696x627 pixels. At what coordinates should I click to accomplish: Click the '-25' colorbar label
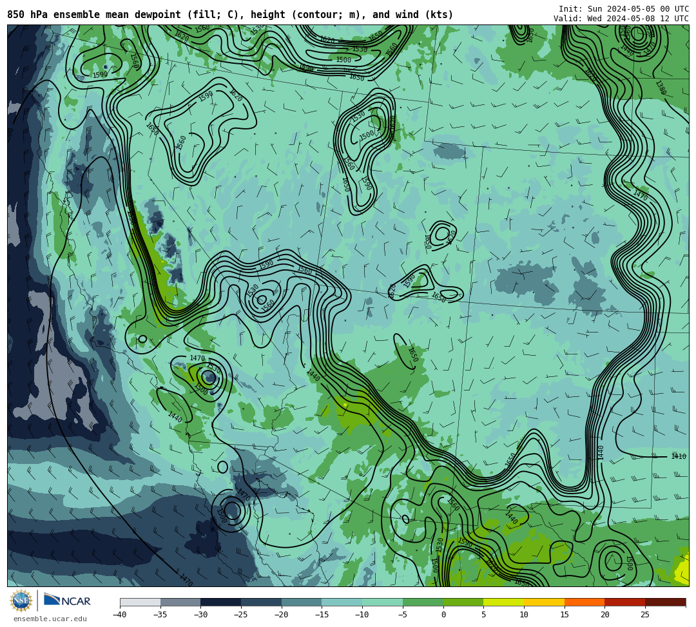240,615
